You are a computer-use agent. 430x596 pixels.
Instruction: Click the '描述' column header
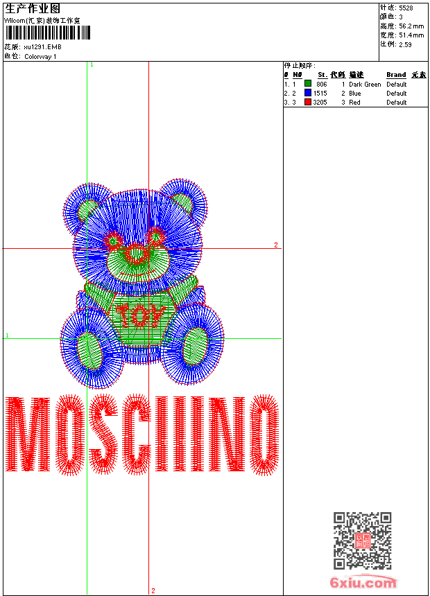point(356,75)
